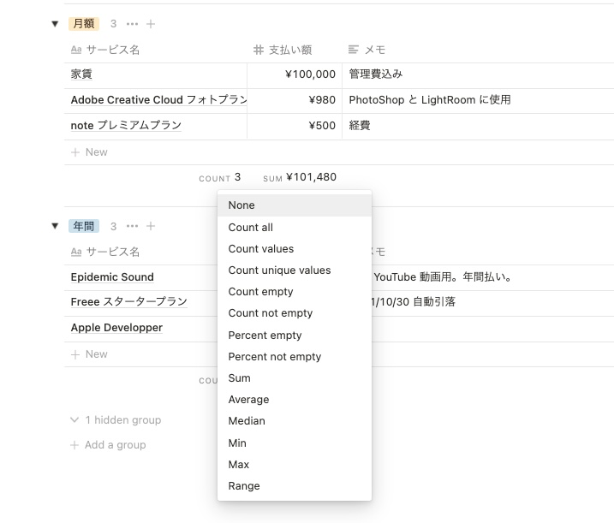
Task: Choose Median in calculation menu
Action: click(x=295, y=421)
